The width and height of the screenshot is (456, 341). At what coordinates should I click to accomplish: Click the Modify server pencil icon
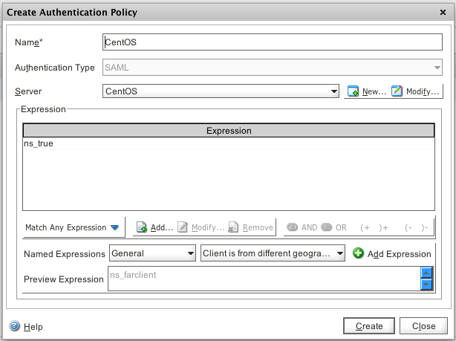397,91
